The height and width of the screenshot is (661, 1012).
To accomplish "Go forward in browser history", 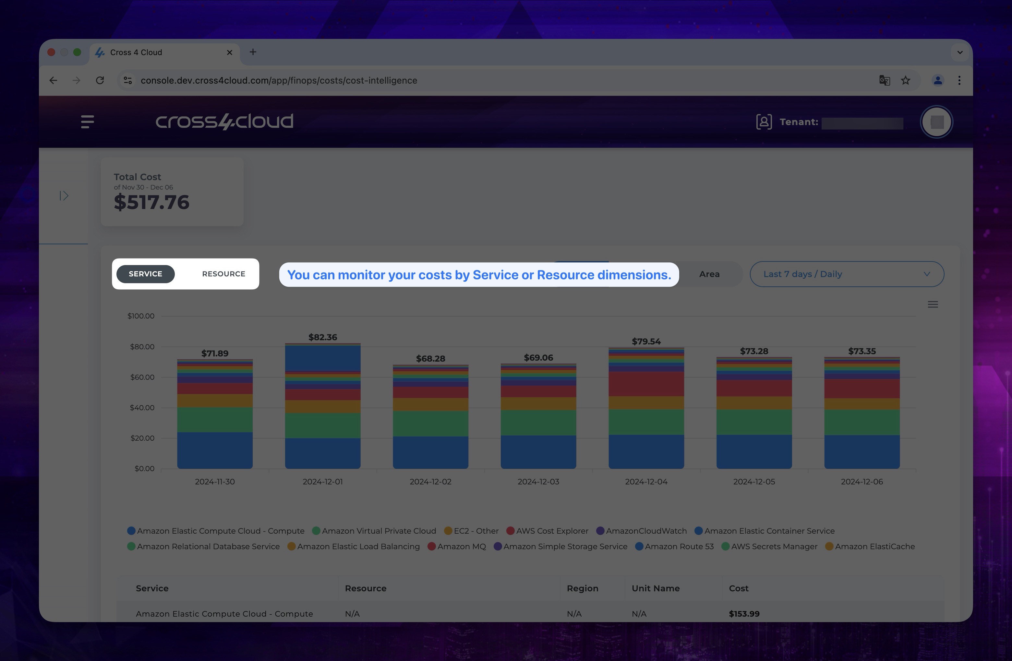I will [77, 80].
